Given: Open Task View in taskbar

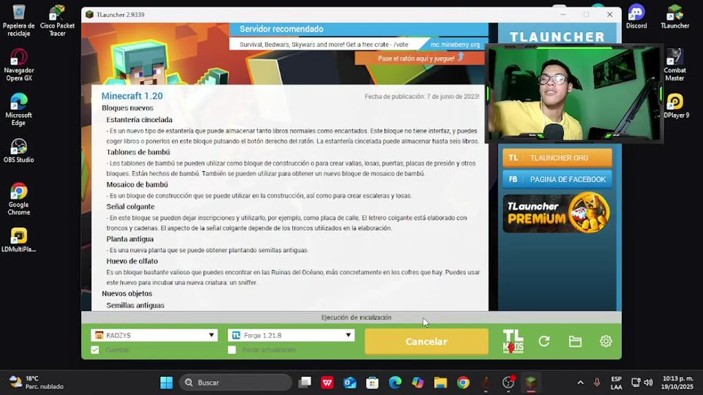Looking at the screenshot, I should coord(305,382).
